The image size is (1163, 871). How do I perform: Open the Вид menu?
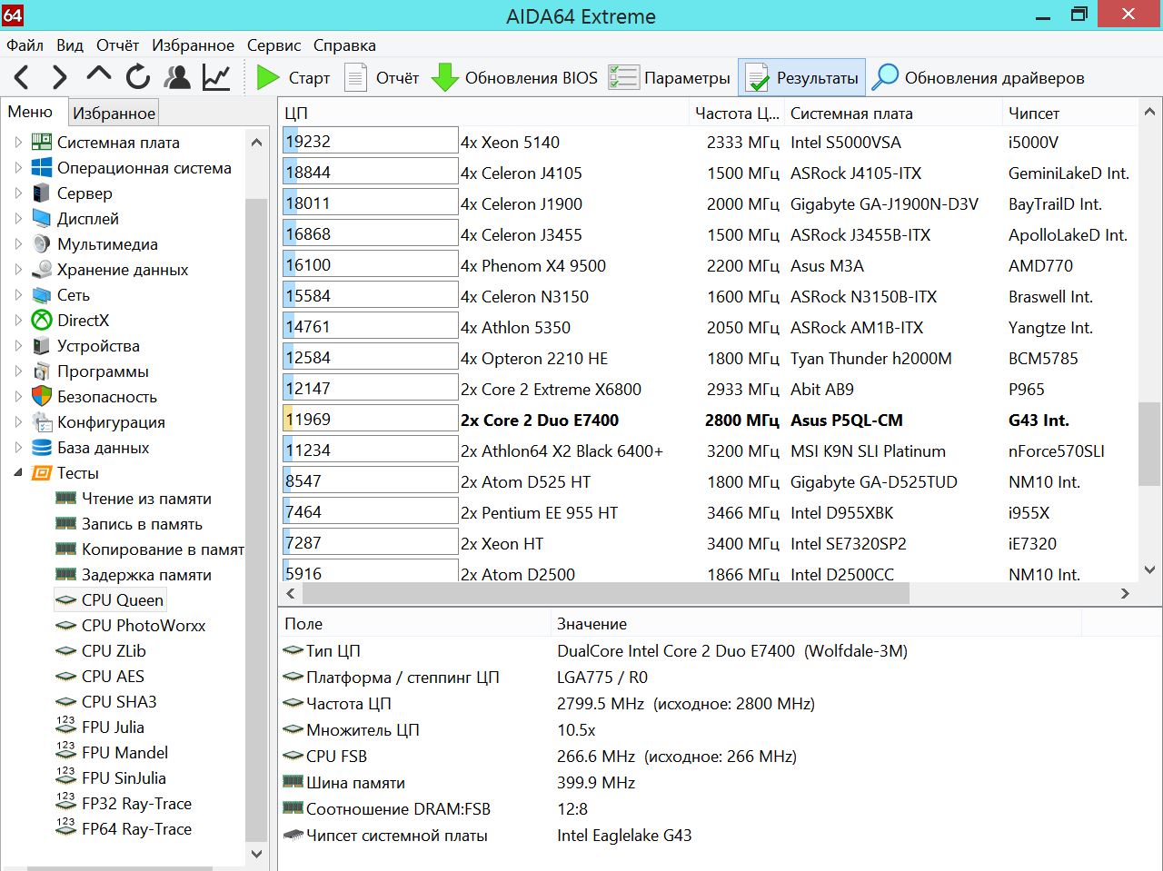(70, 45)
